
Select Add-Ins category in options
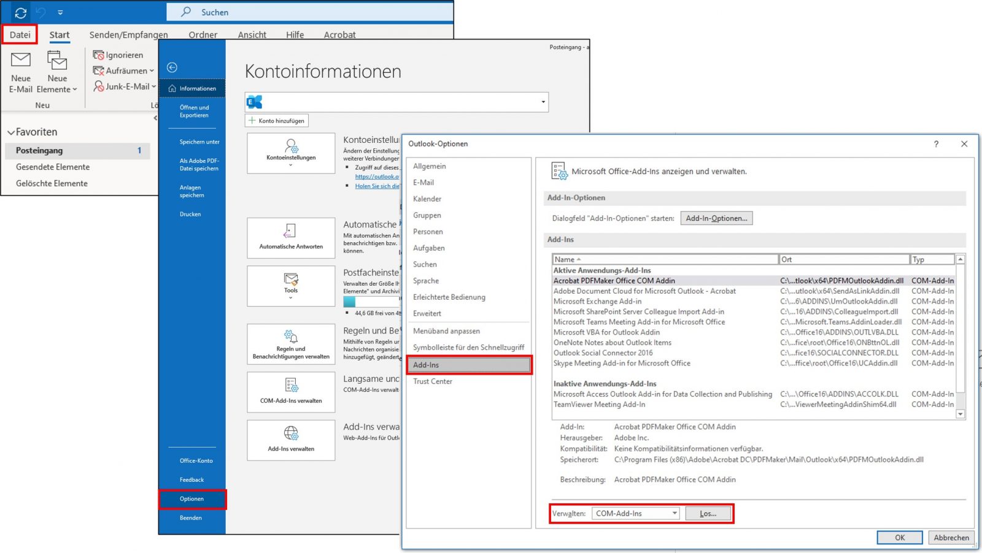click(x=469, y=365)
